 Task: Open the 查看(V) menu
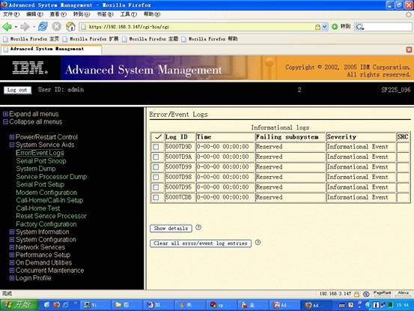58,14
